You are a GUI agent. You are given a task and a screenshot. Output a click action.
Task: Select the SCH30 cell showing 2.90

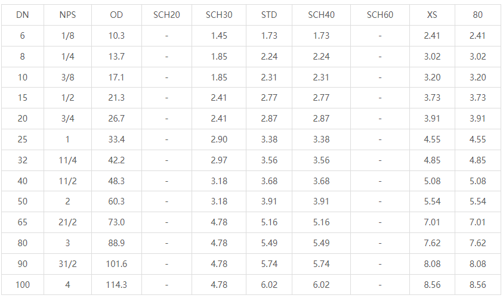point(219,139)
